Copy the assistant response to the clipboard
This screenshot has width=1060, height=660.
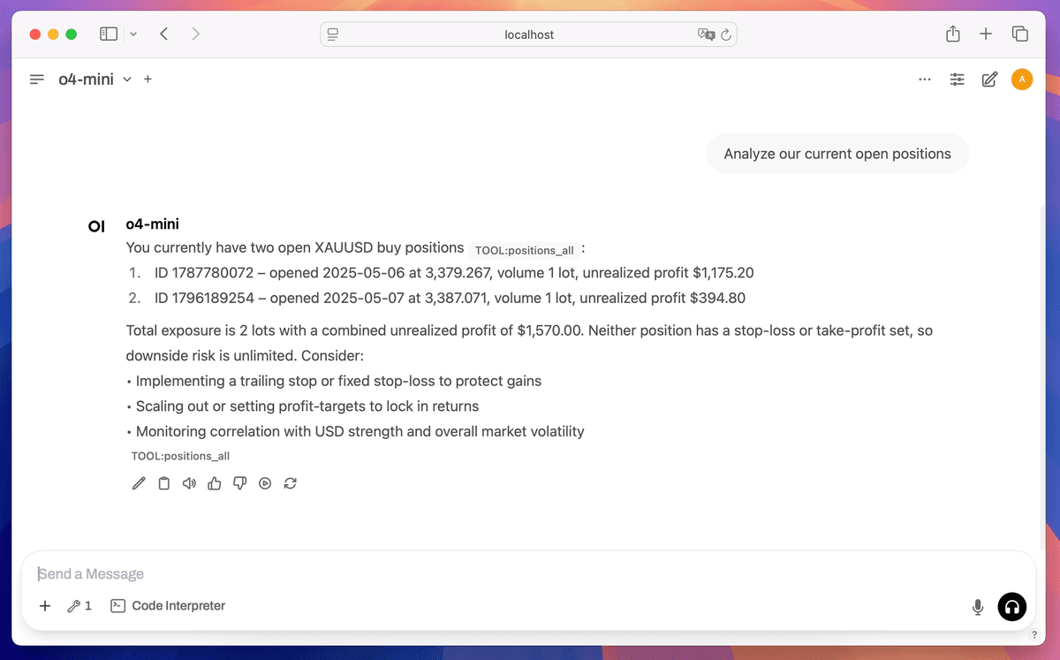coord(163,483)
